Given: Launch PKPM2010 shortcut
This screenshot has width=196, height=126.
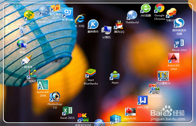Looking at the screenshot, I should pos(154,89).
